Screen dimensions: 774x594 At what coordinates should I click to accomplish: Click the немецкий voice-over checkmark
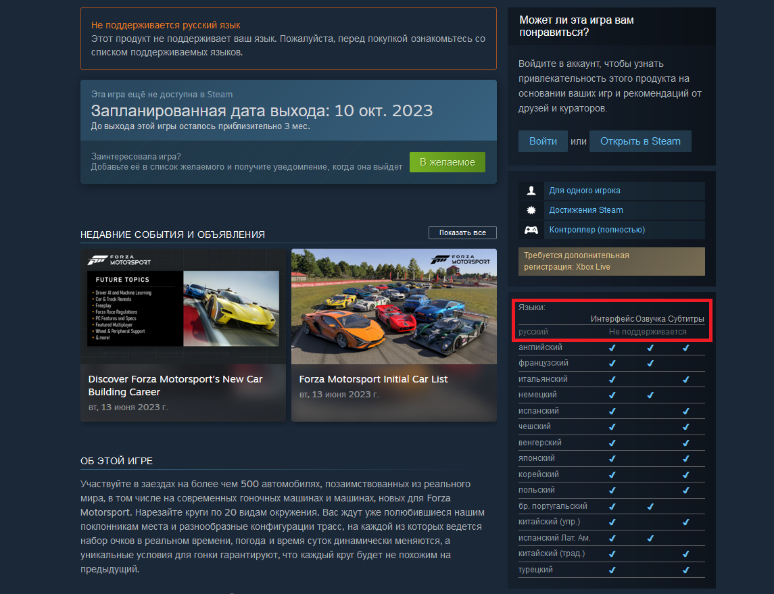(x=650, y=395)
